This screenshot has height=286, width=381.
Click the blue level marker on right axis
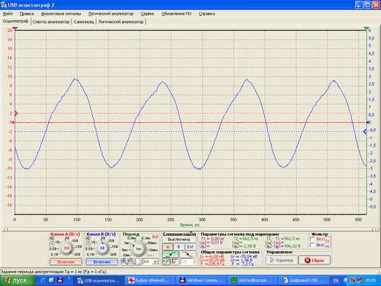tap(365, 132)
